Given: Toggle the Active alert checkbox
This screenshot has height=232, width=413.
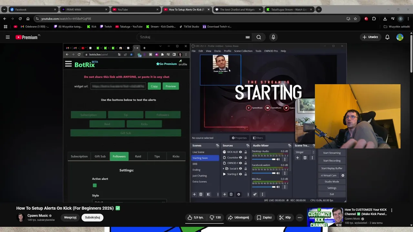Looking at the screenshot, I should [x=95, y=185].
